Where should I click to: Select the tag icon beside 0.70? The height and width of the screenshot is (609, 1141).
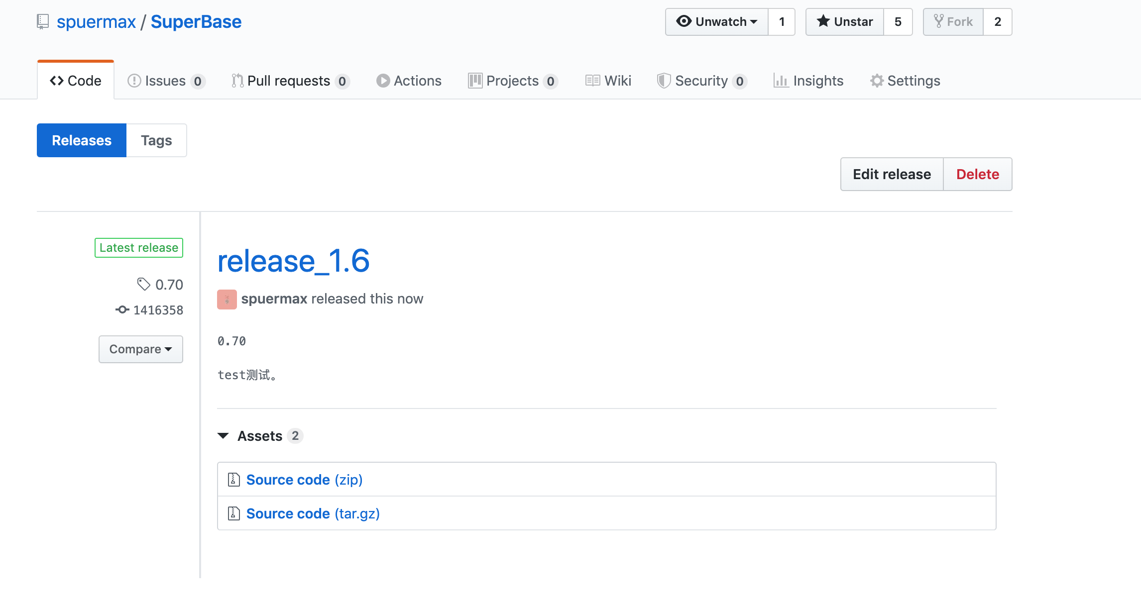[x=144, y=285]
